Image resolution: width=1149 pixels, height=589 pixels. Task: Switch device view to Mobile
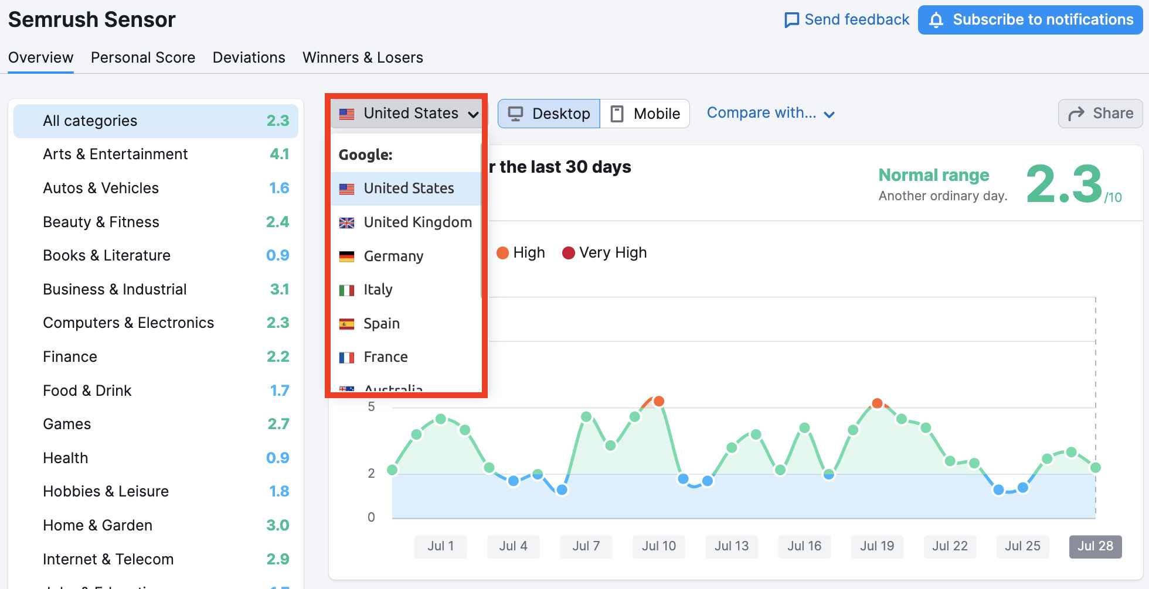645,114
